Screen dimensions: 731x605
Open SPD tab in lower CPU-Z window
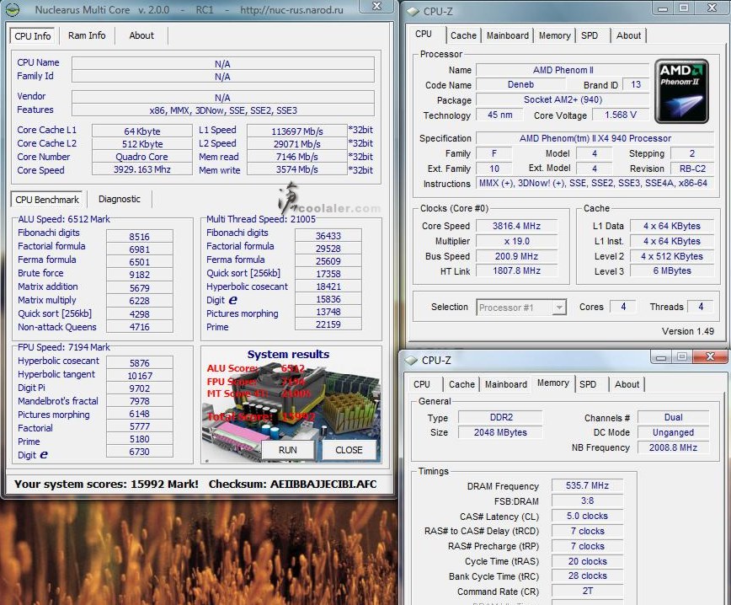[588, 384]
